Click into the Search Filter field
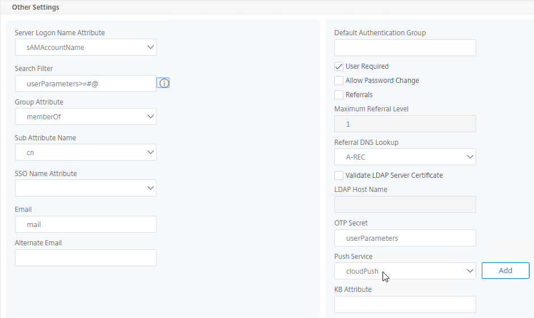This screenshot has height=318, width=534. coord(86,83)
